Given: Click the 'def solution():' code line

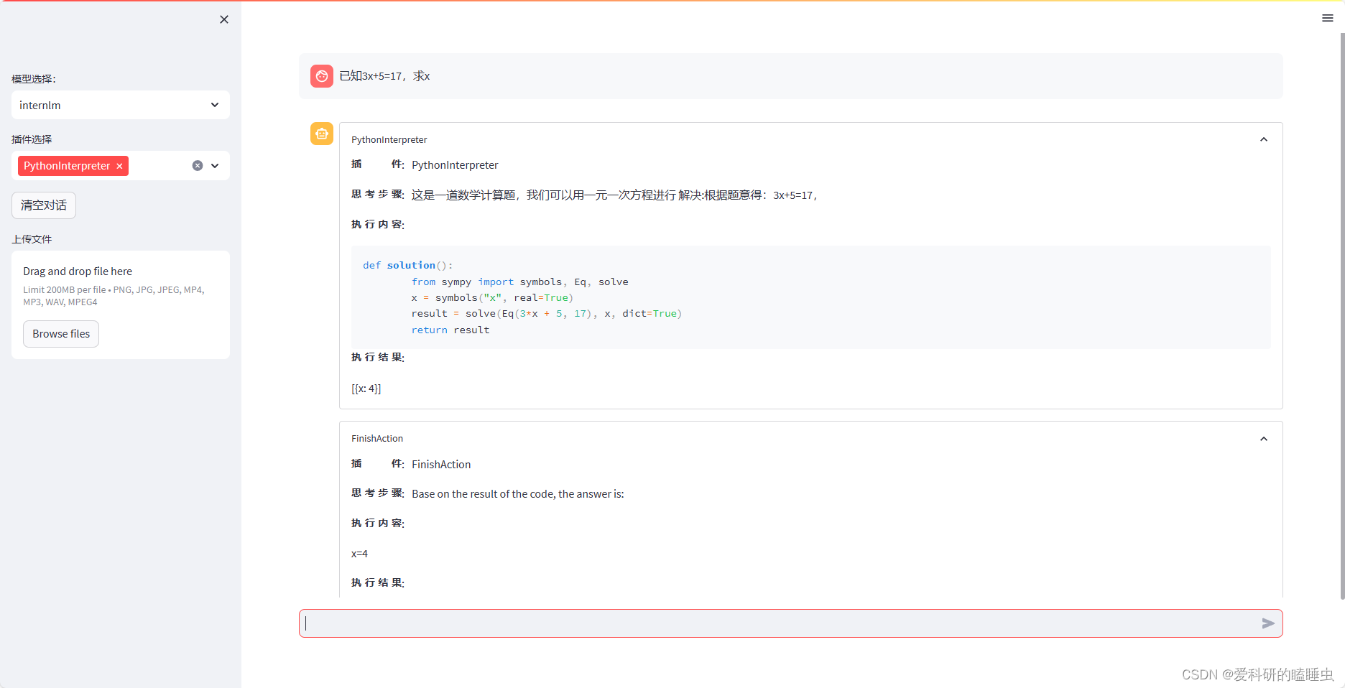Looking at the screenshot, I should pyautogui.click(x=407, y=265).
